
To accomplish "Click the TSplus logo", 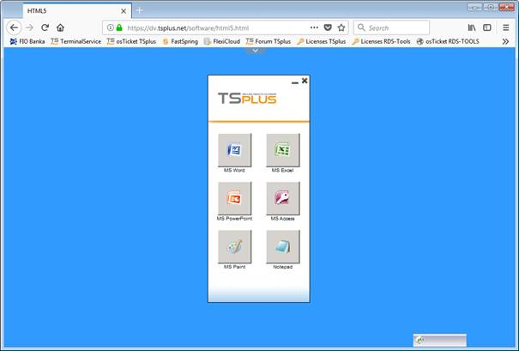I will pos(247,99).
